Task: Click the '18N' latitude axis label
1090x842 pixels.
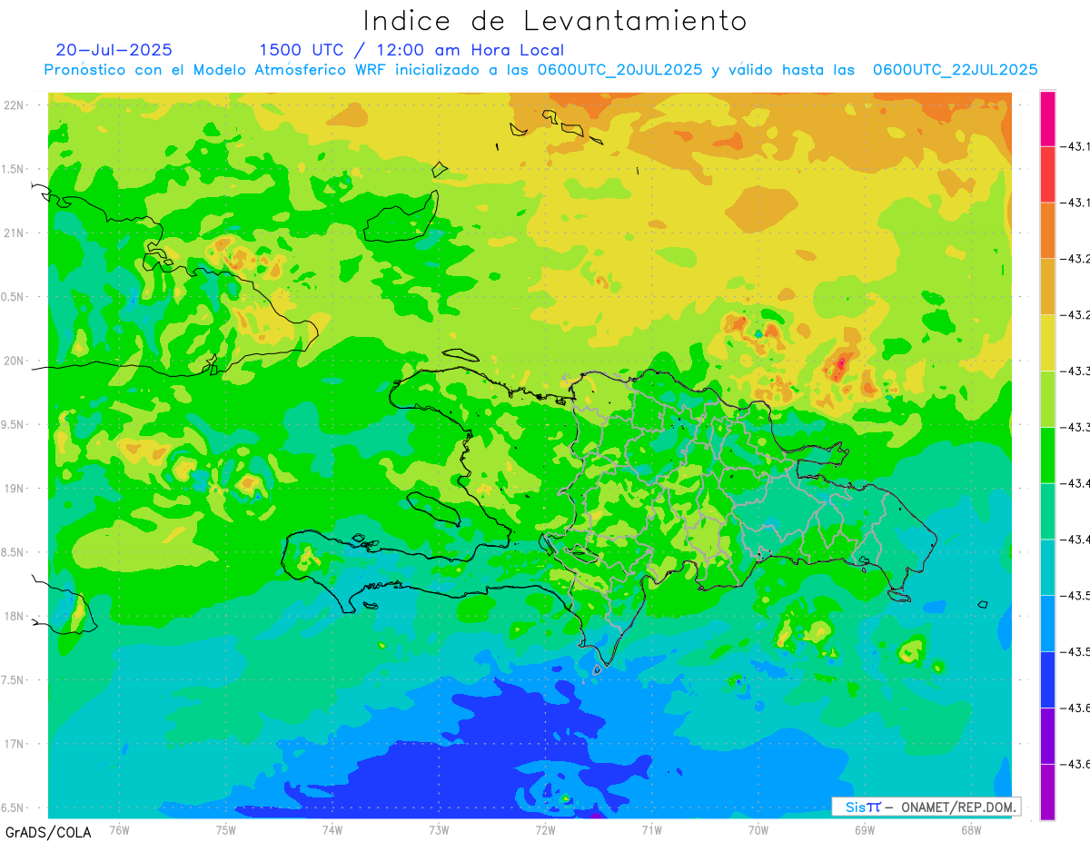Action: 15,617
